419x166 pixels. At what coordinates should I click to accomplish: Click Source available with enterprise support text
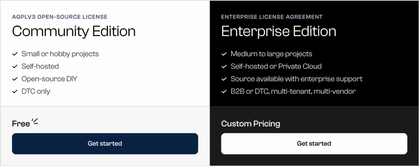[x=296, y=79]
